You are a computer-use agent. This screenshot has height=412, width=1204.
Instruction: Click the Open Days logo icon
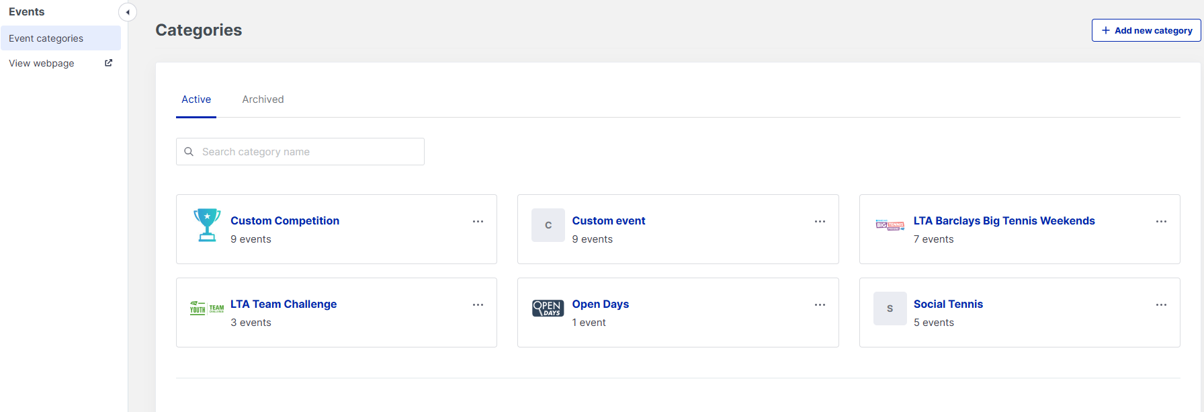[x=548, y=308]
